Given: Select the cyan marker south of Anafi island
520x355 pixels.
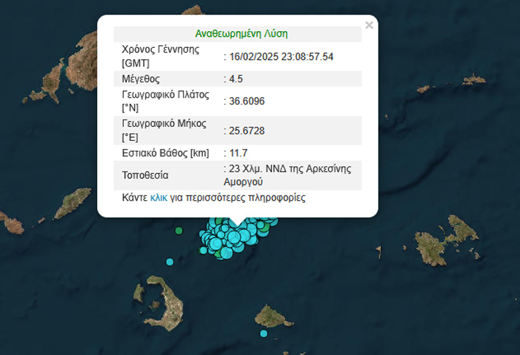Looking at the screenshot, I should point(263,333).
